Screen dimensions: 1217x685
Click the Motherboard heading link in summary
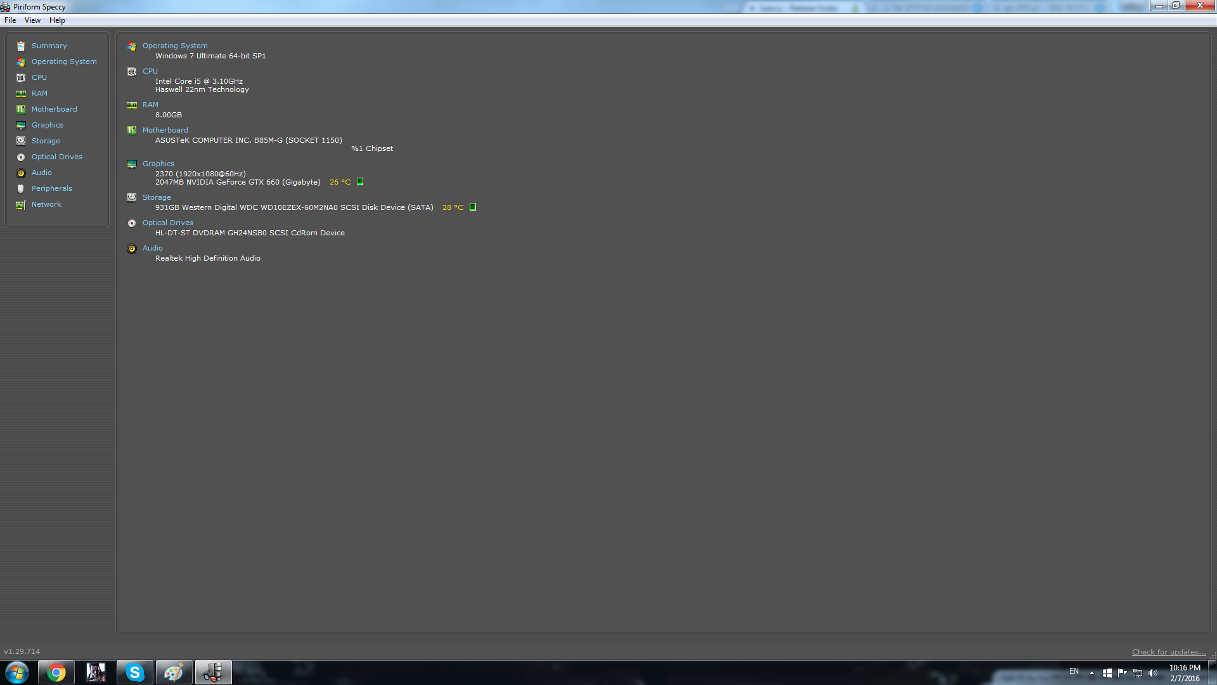pyautogui.click(x=165, y=130)
